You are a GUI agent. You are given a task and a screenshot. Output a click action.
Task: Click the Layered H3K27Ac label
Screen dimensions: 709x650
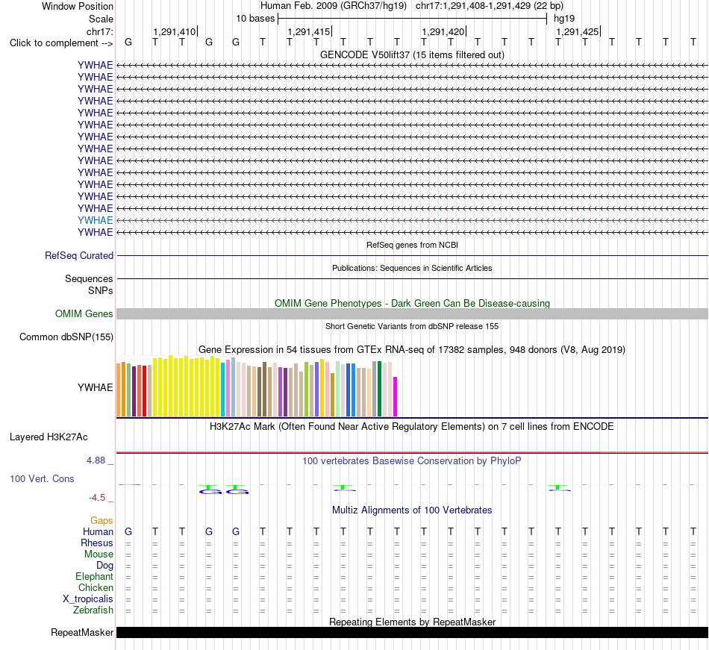click(x=49, y=437)
